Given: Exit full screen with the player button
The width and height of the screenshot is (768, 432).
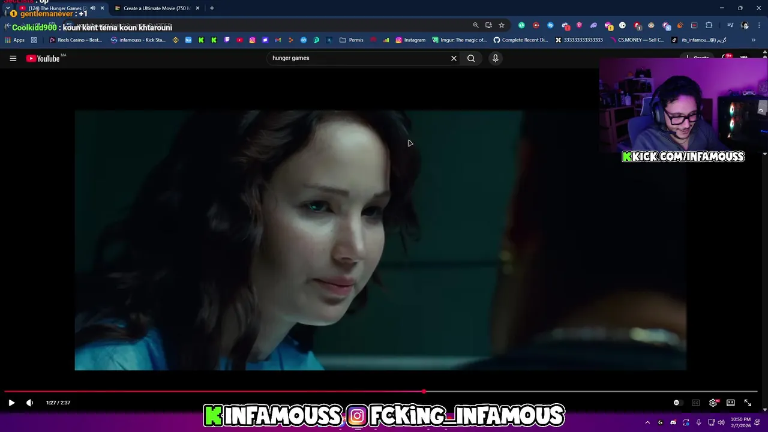Looking at the screenshot, I should click(x=748, y=403).
